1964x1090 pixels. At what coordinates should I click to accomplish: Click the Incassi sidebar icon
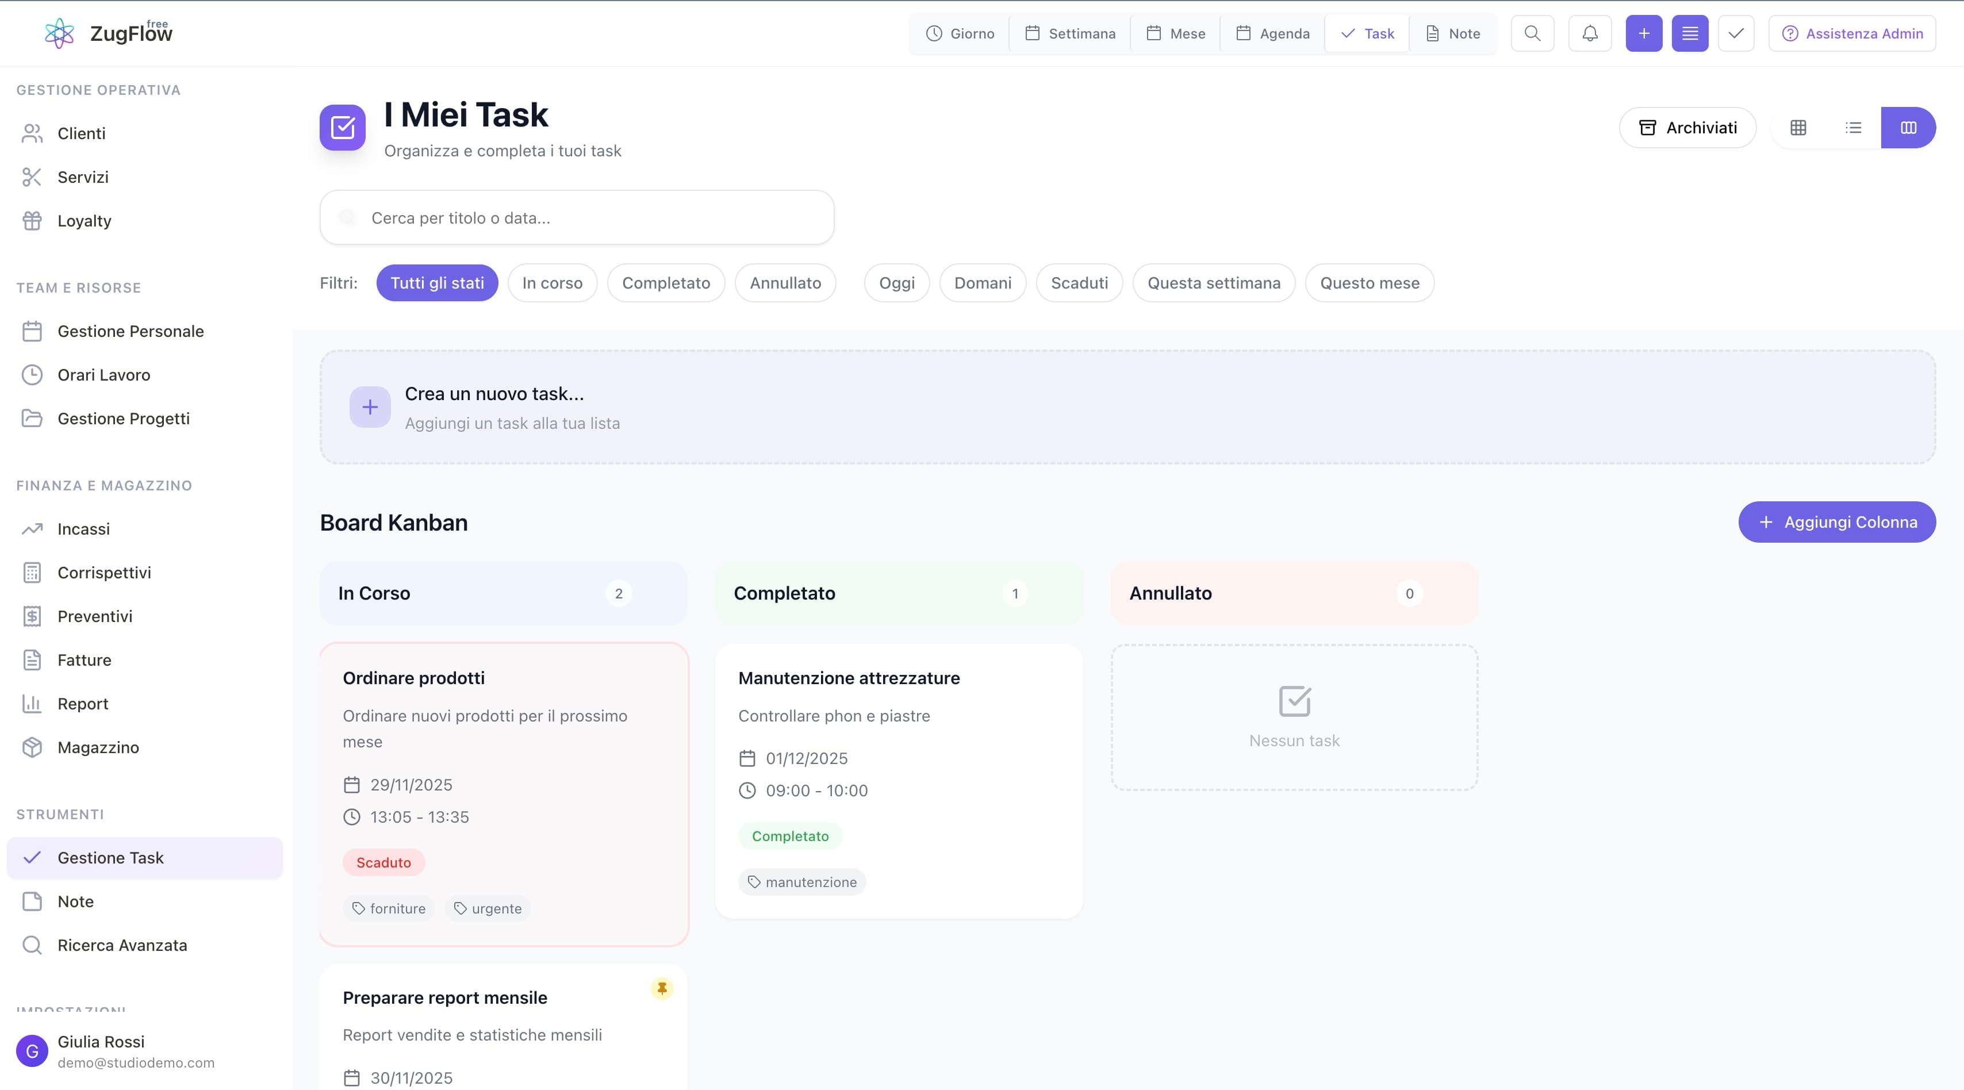(32, 528)
